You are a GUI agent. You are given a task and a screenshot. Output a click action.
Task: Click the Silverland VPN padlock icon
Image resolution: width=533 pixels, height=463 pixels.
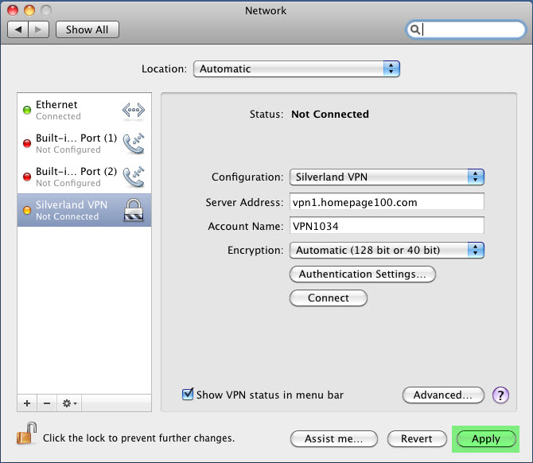coord(134,210)
